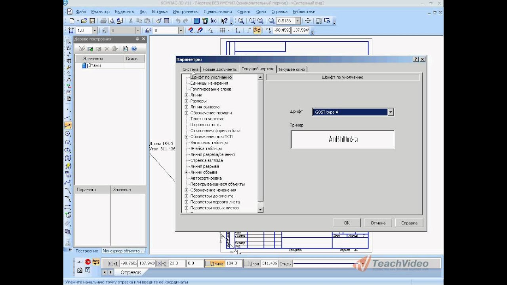Save the drawing with the floppy disk icon
The height and width of the screenshot is (285, 507).
click(x=92, y=21)
